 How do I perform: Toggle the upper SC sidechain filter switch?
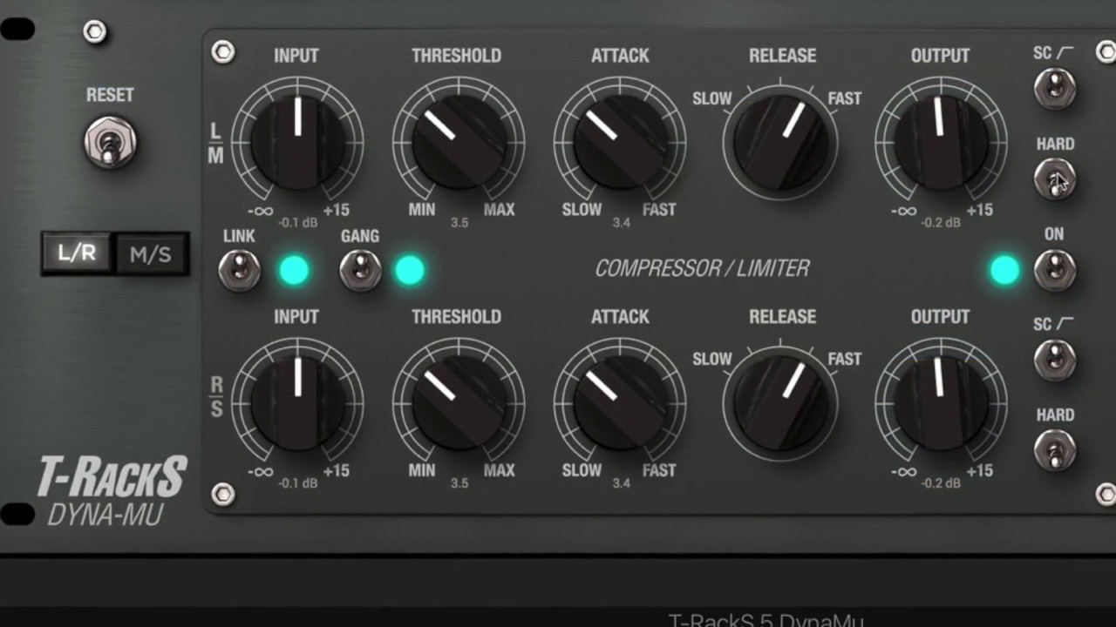click(1055, 88)
